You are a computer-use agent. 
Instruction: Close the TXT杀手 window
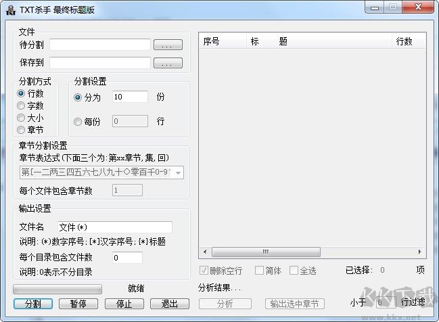[418, 7]
